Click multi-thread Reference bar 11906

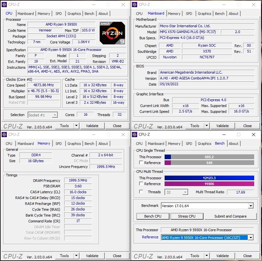[x=209, y=184]
